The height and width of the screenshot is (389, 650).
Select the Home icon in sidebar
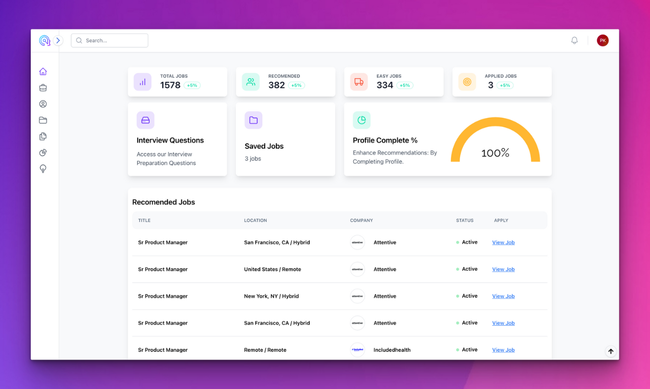tap(43, 71)
